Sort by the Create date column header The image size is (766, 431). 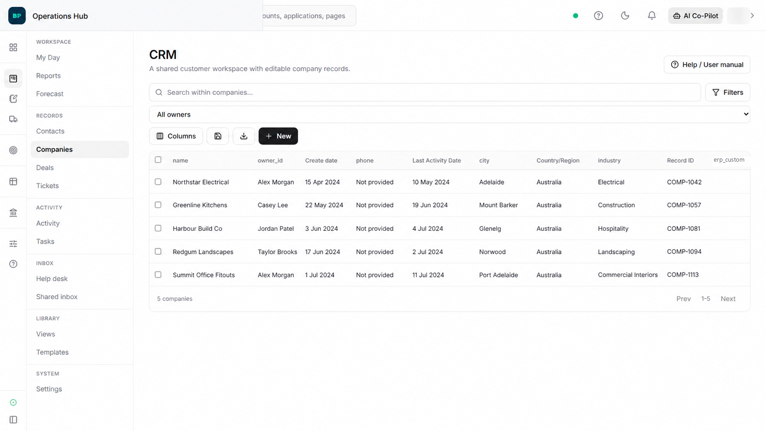click(321, 161)
